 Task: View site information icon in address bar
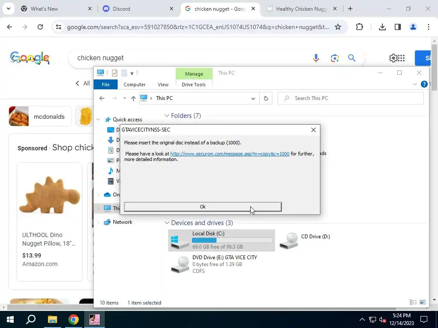tap(59, 27)
